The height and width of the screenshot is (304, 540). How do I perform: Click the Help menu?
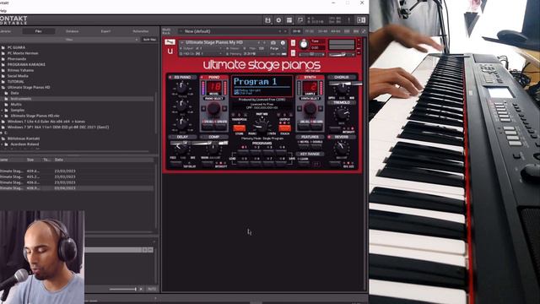tap(3, 11)
